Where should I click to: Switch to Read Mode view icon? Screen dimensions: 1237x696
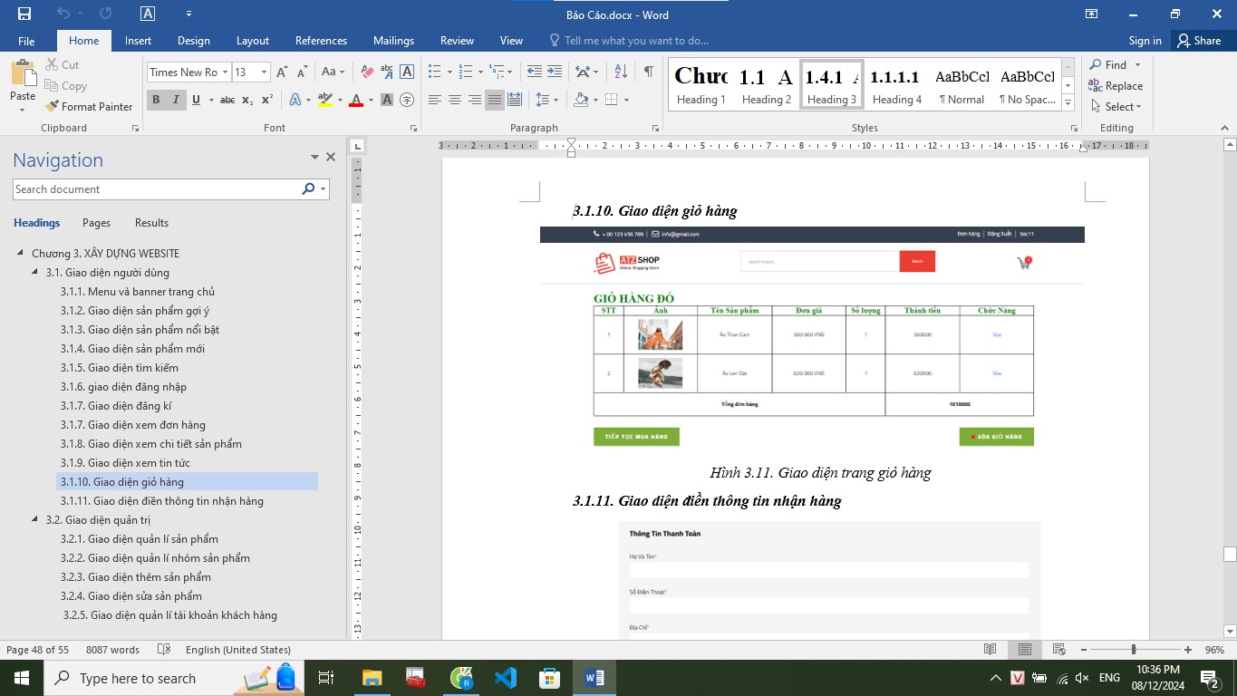coord(991,650)
